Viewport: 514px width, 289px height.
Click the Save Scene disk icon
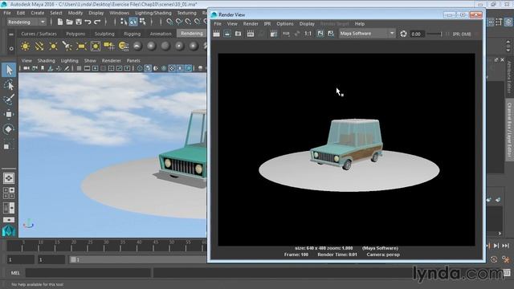(79, 22)
